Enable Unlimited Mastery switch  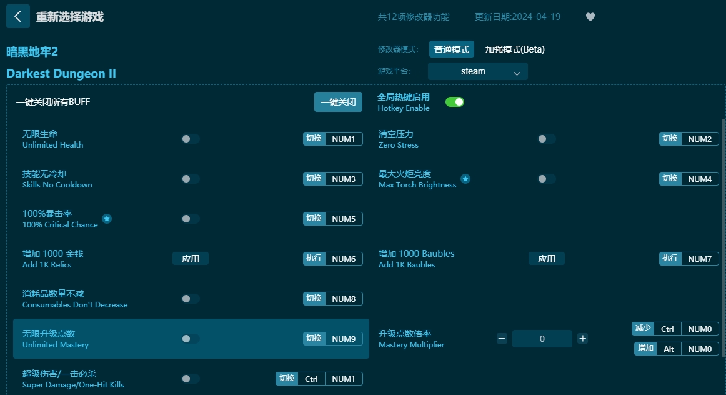pos(191,339)
